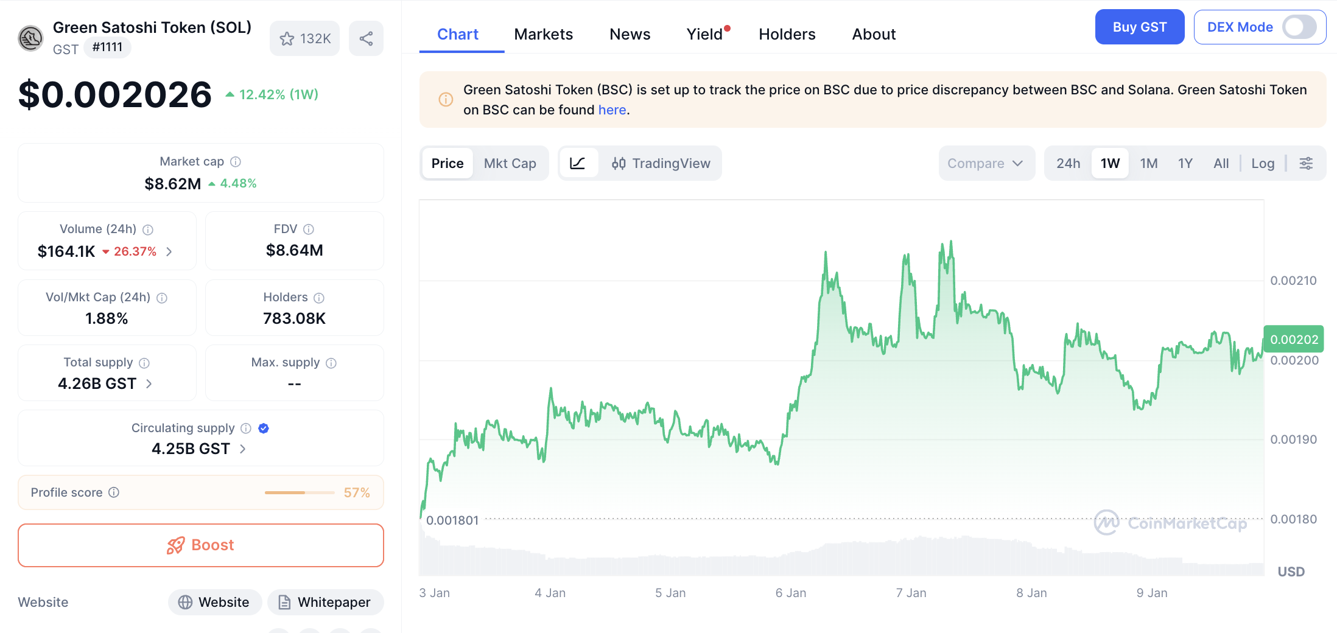Switch chart to Mkt Cap view
Viewport: 1337px width, 633px height.
click(x=510, y=163)
